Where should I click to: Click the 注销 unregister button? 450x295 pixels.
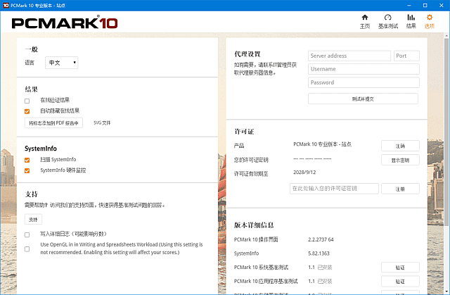click(399, 146)
